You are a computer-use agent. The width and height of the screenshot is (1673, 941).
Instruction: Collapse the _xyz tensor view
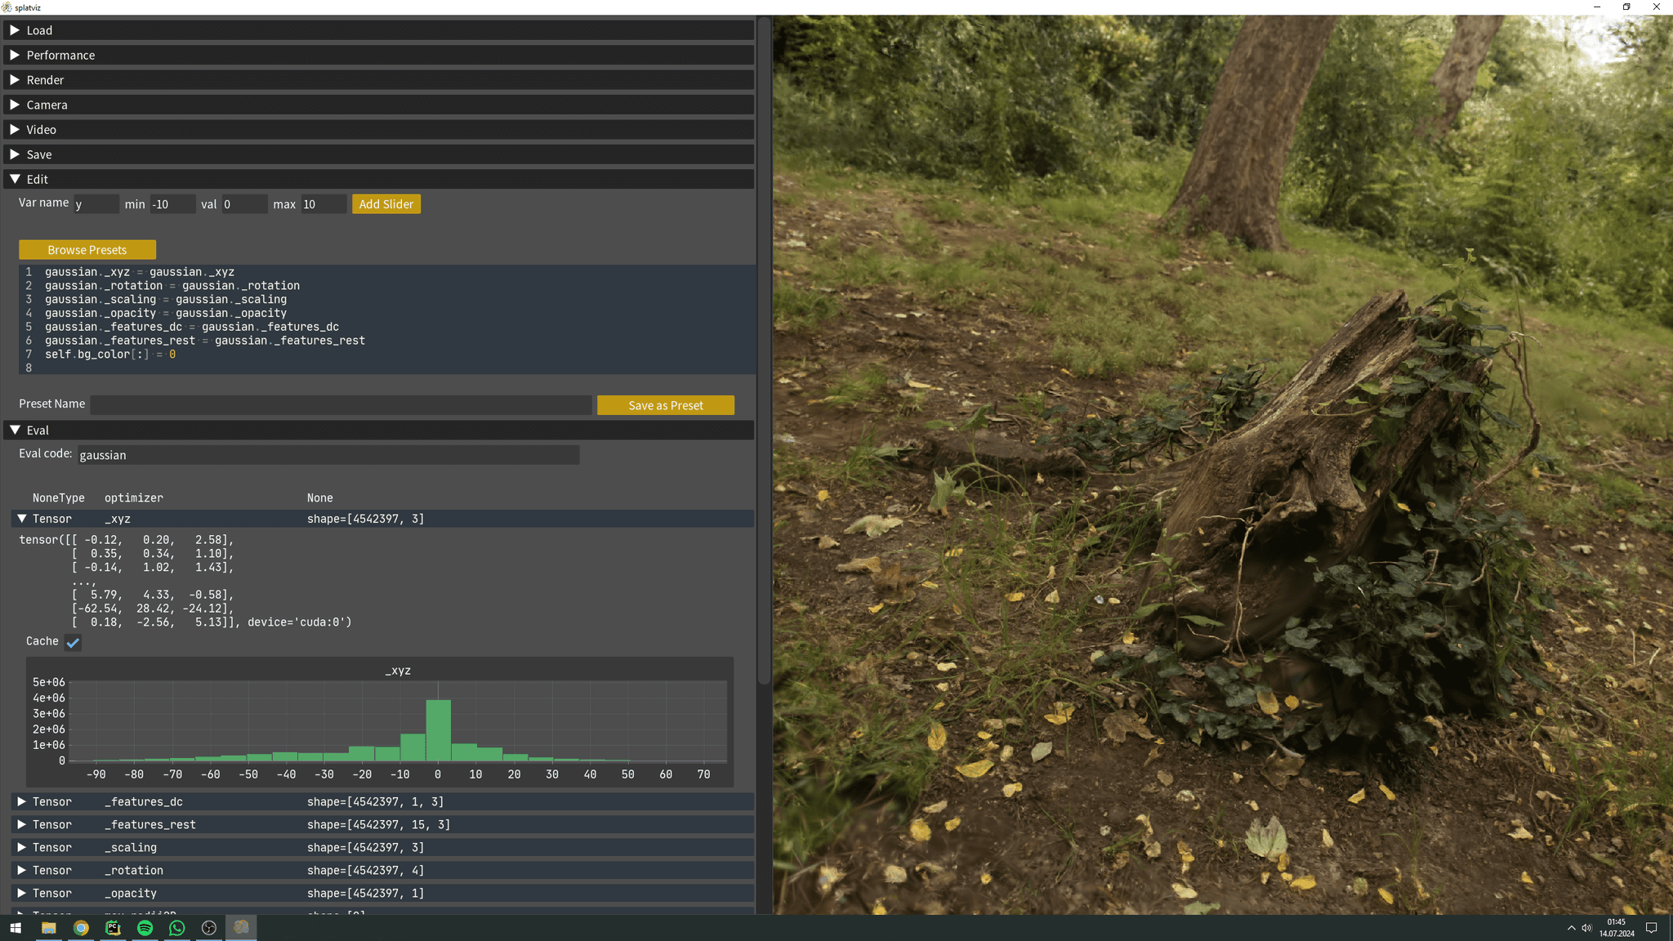coord(22,518)
